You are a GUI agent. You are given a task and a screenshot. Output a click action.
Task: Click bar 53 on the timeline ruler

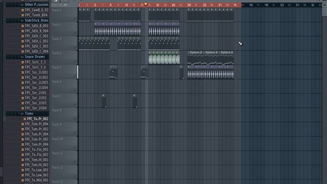(x=282, y=5)
